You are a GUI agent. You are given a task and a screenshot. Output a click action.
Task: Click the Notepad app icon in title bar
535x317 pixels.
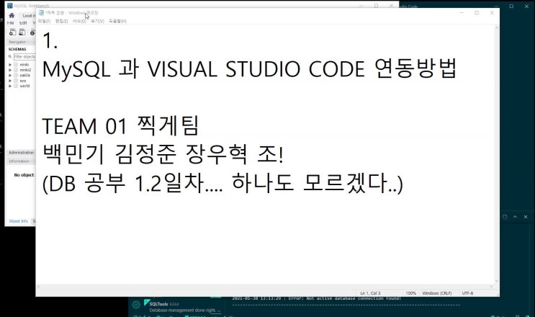click(x=41, y=13)
